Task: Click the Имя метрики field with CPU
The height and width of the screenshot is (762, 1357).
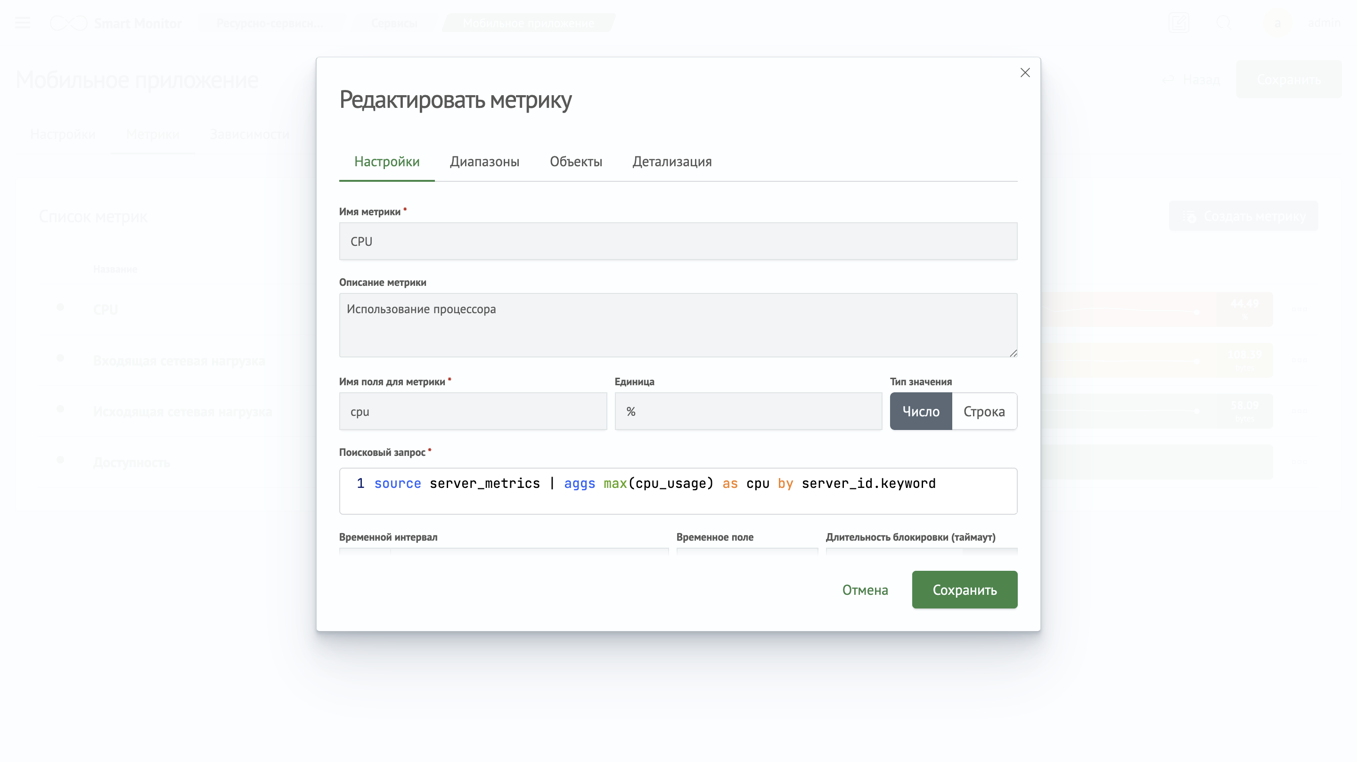Action: [x=678, y=241]
